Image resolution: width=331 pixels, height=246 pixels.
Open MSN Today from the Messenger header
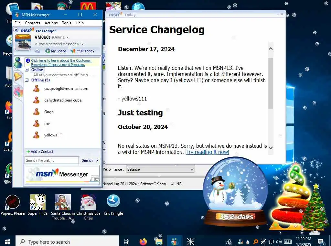coord(82,51)
